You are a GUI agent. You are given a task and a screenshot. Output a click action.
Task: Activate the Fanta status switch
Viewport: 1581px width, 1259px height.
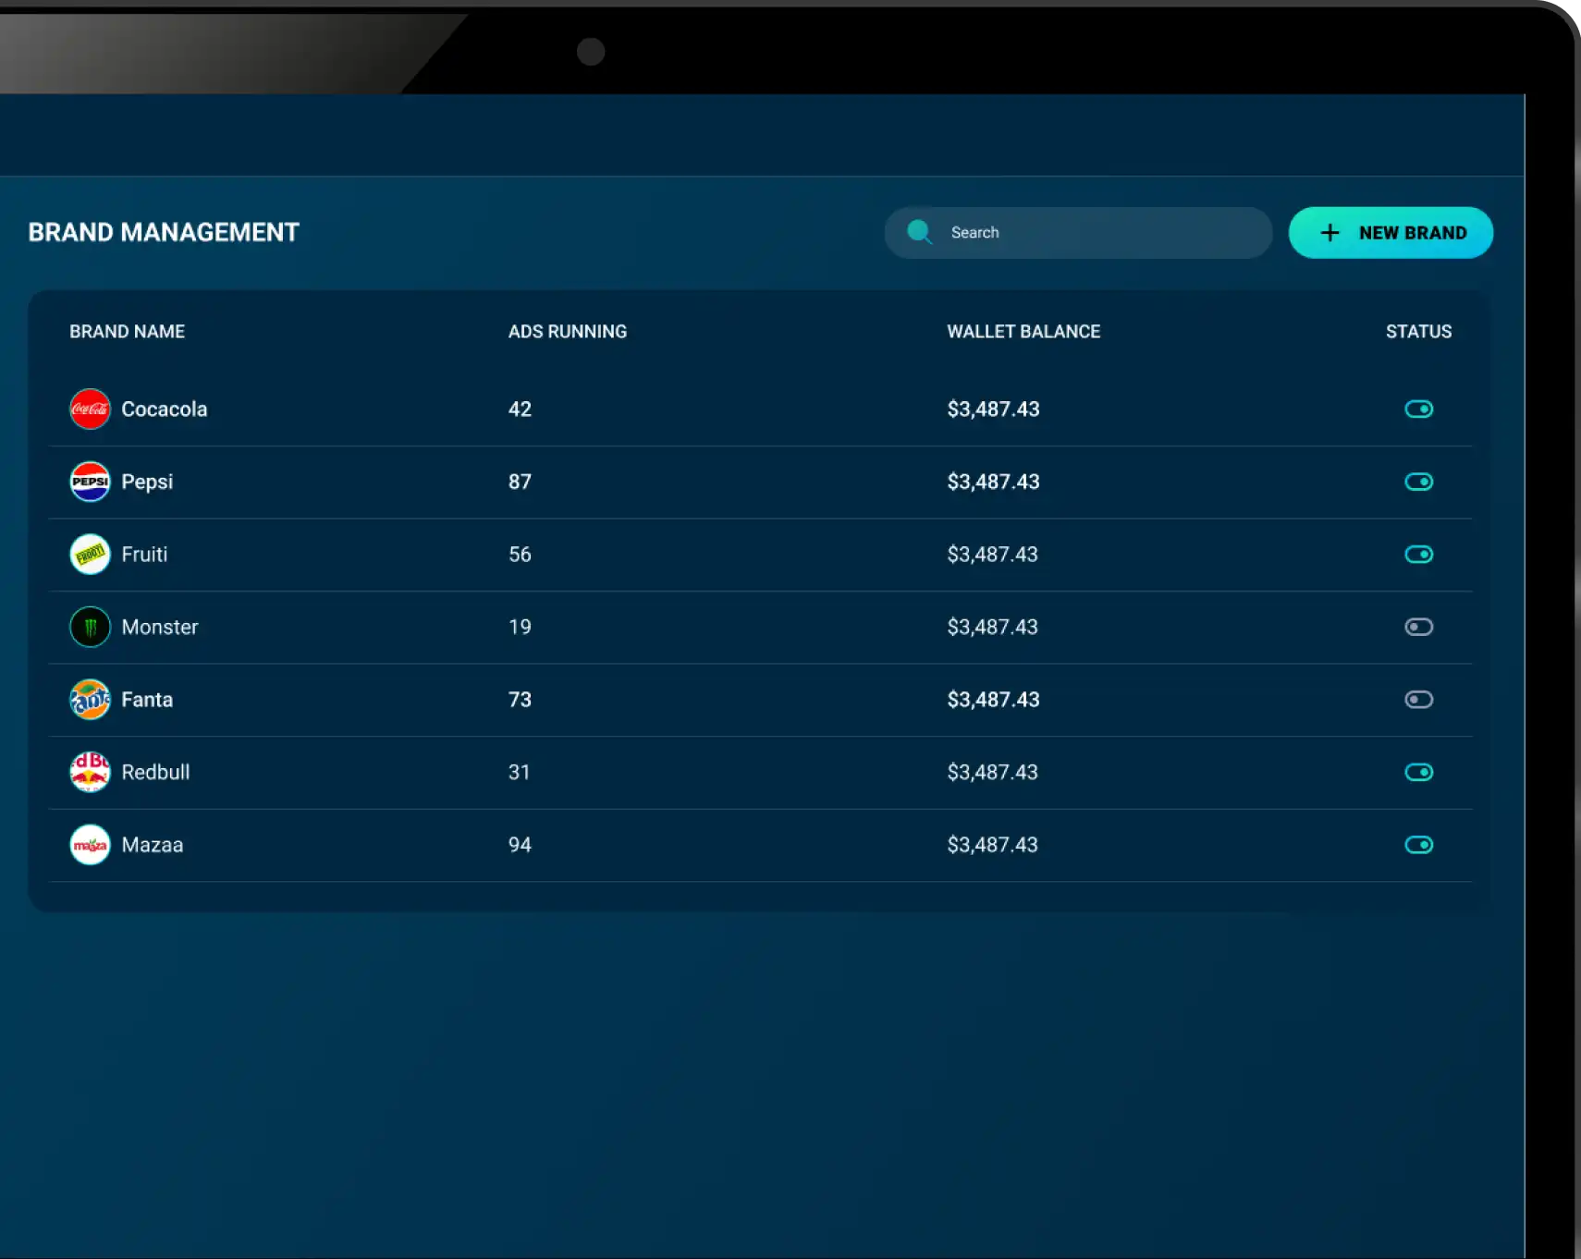1418,700
